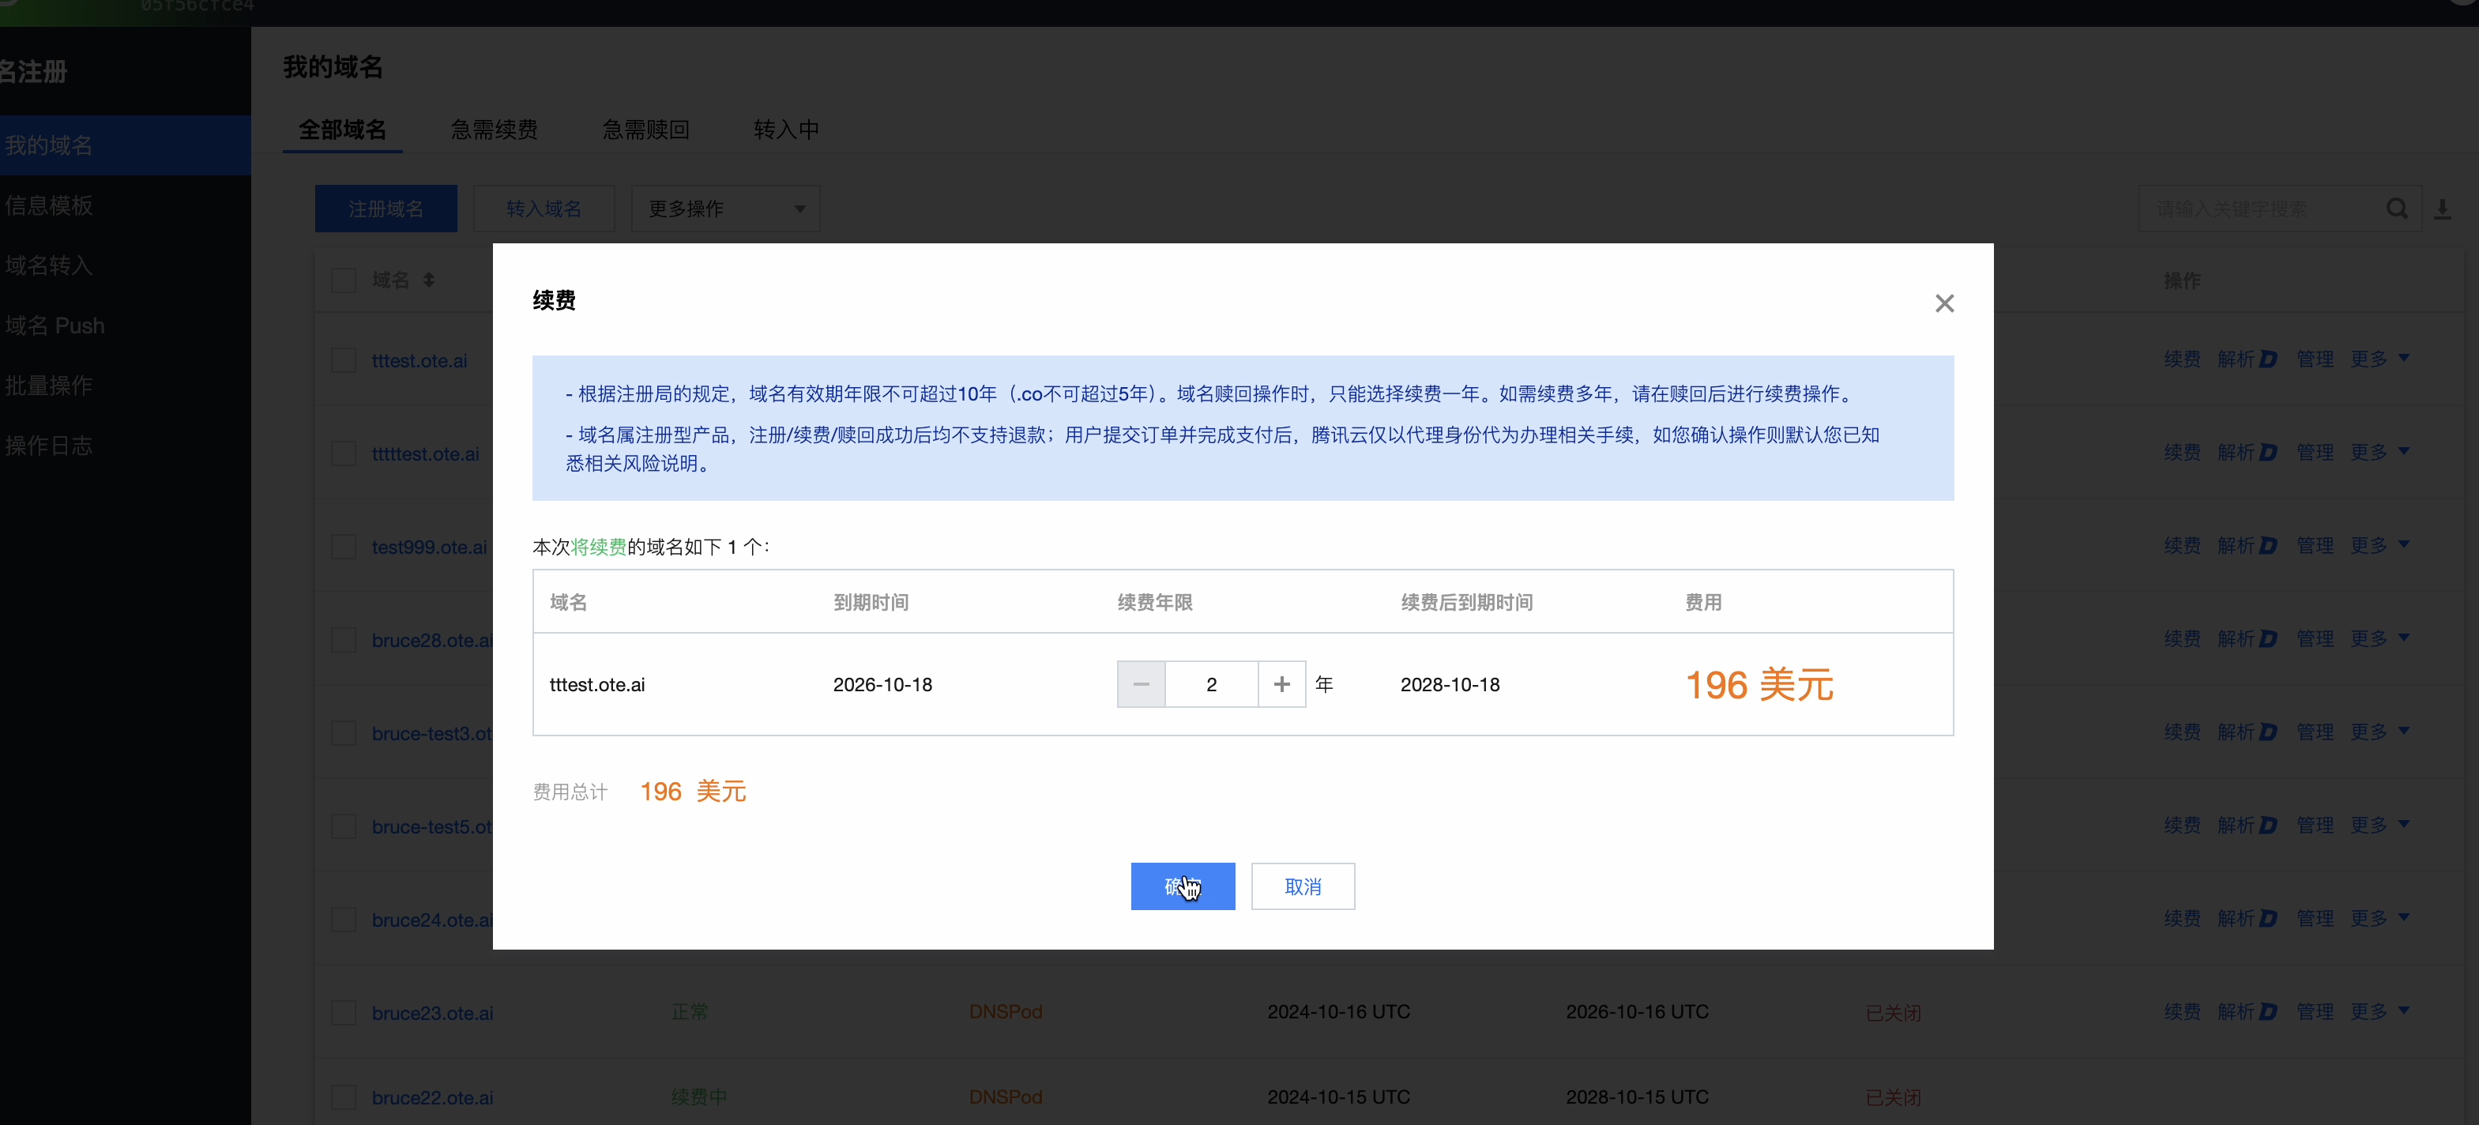Open the 更多操作 dropdown

724,209
